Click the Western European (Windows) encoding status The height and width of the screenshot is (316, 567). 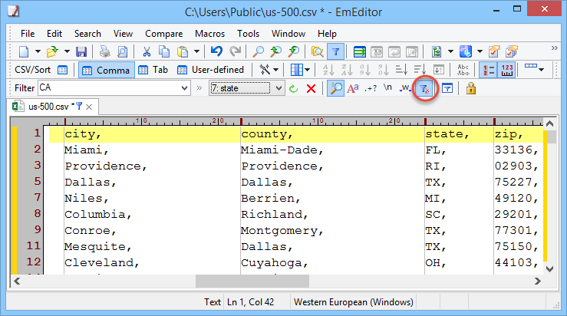(353, 302)
